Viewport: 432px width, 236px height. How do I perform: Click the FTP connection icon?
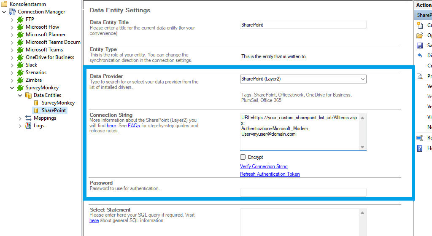[x=20, y=19]
